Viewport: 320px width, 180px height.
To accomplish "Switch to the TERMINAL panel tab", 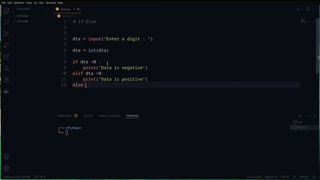I will [132, 115].
